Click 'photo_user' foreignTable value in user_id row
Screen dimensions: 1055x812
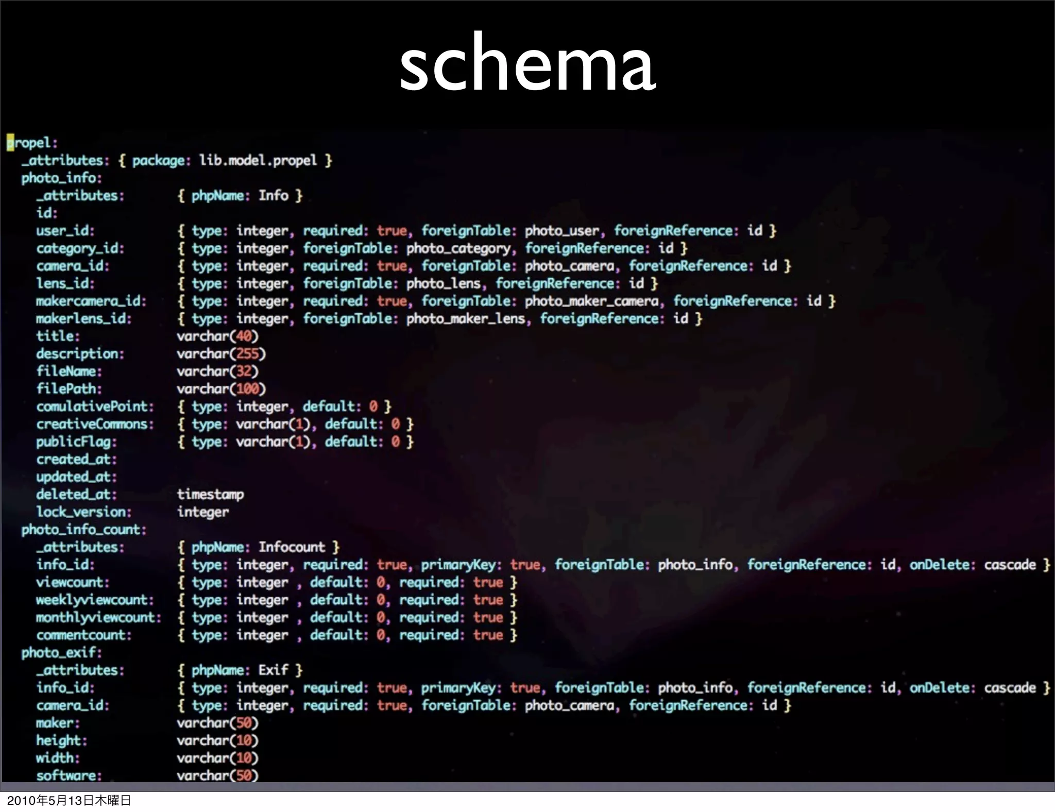[561, 231]
